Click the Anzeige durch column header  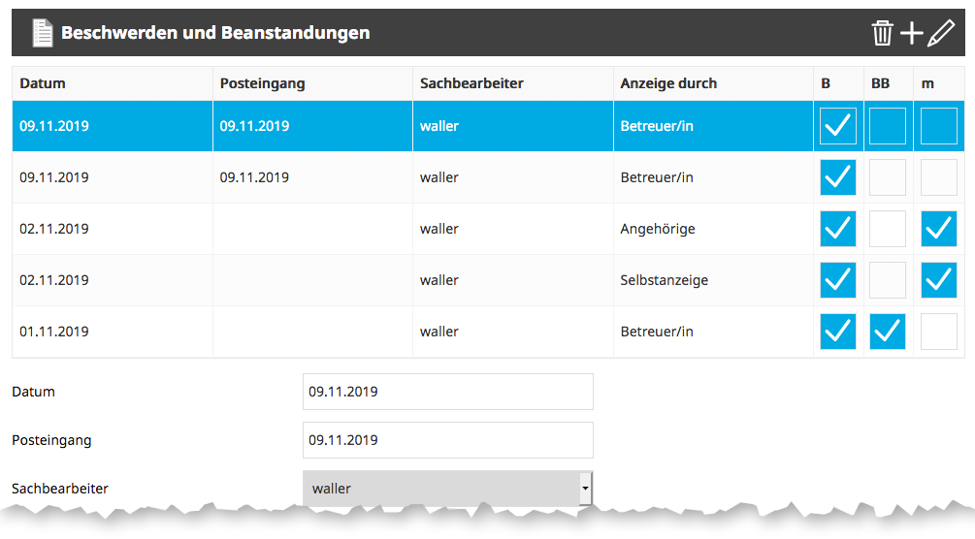[x=668, y=83]
